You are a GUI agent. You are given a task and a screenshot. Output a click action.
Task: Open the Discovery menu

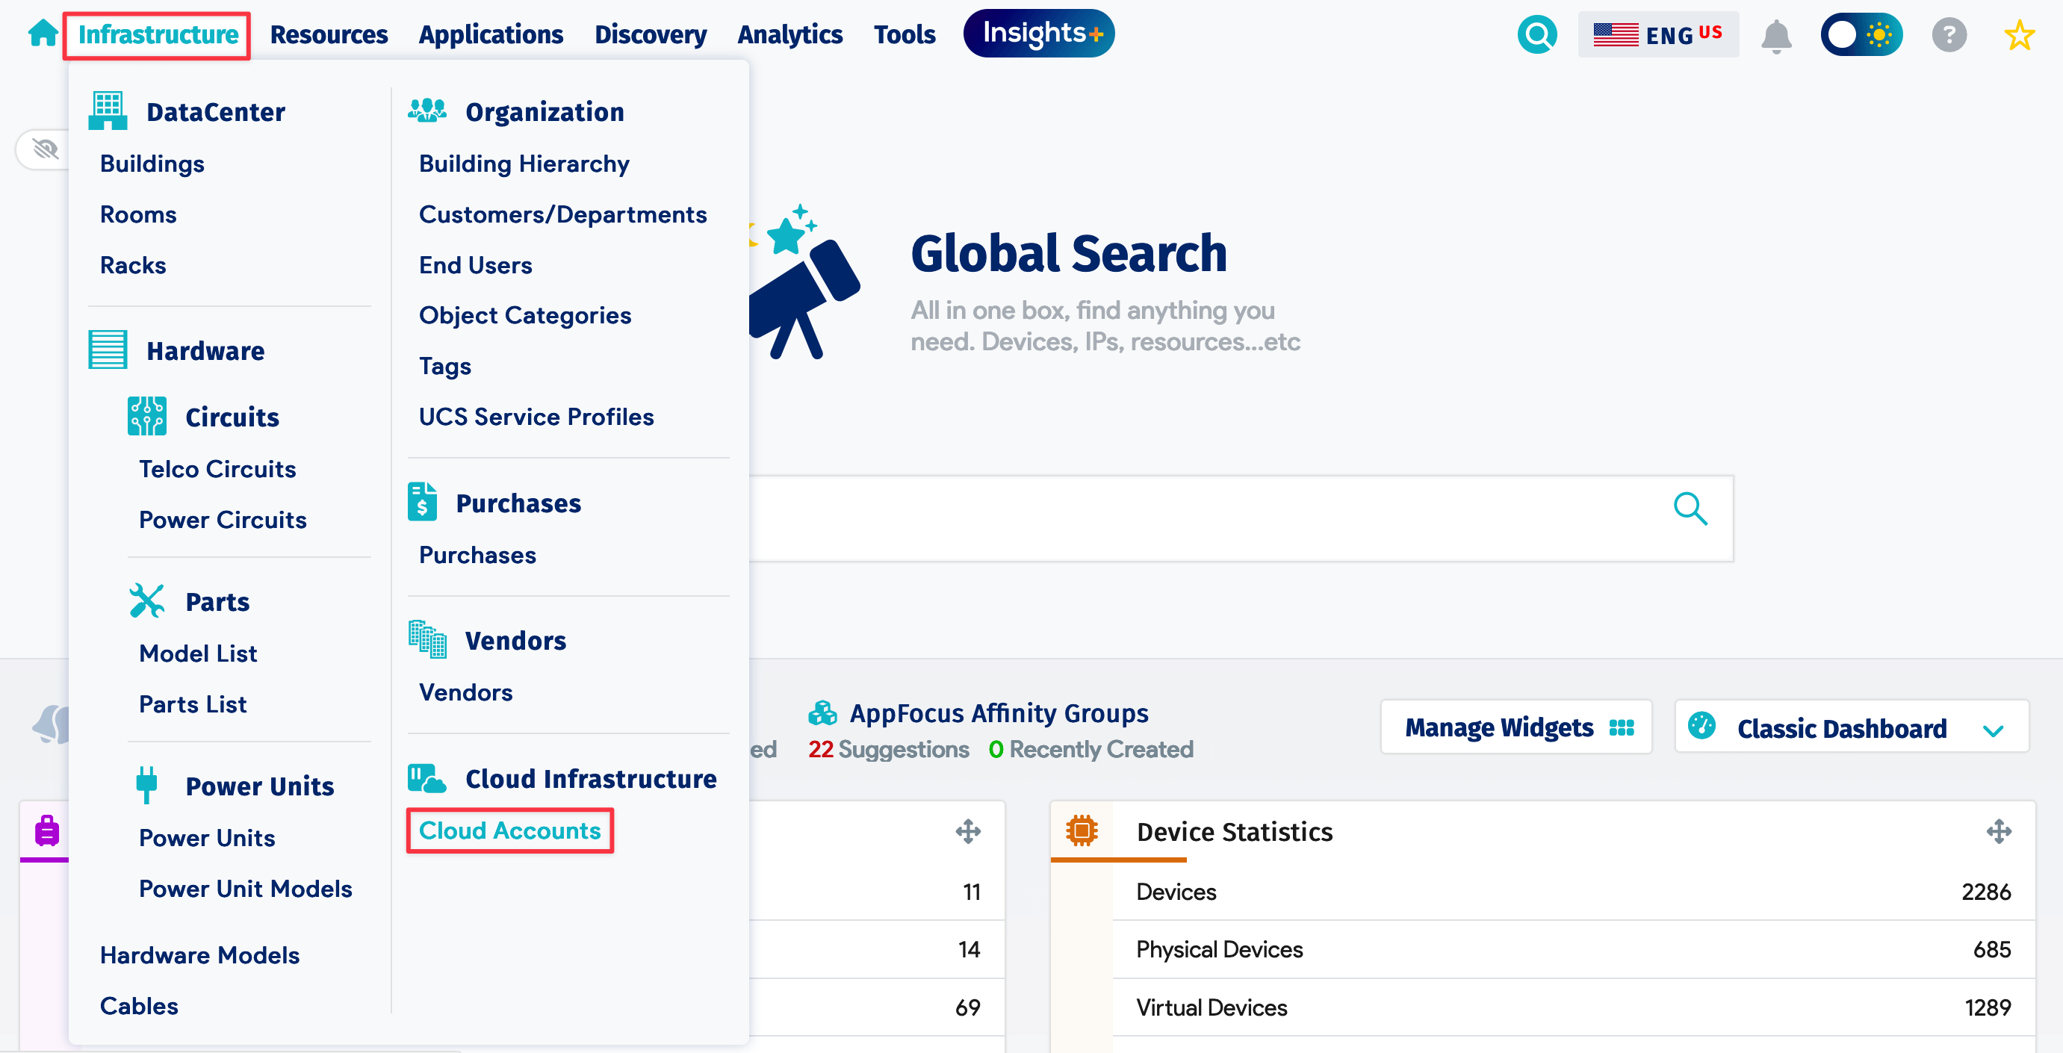click(650, 34)
